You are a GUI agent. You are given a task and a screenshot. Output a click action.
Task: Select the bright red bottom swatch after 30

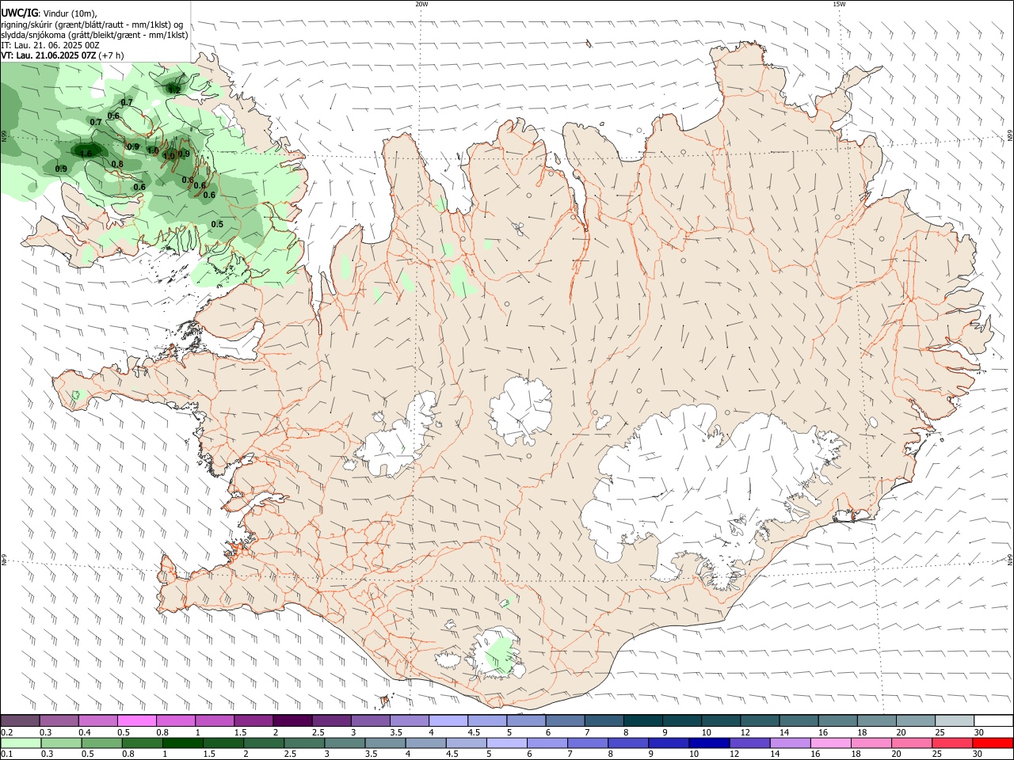[x=992, y=743]
